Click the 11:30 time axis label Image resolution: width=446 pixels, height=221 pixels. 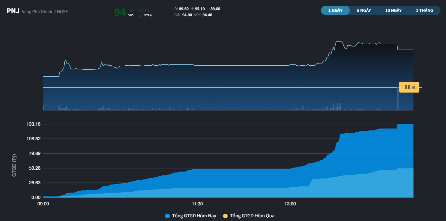197,204
